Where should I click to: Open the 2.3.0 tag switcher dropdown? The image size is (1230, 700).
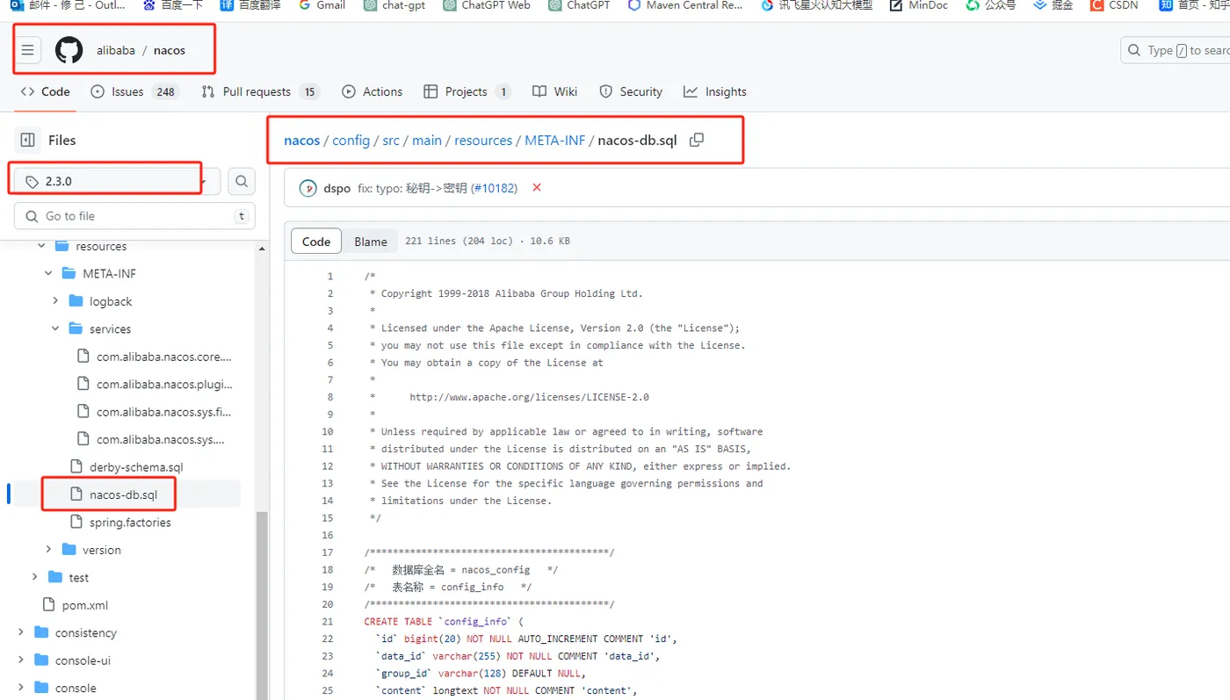pyautogui.click(x=117, y=182)
